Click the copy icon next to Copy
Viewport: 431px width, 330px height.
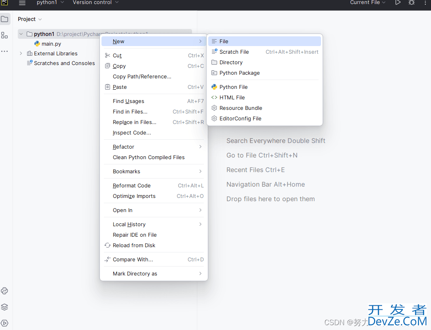click(x=108, y=66)
